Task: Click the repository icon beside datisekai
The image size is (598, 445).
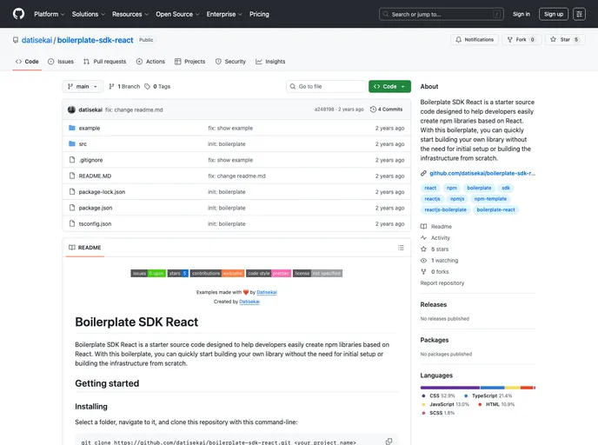Action: [x=16, y=40]
